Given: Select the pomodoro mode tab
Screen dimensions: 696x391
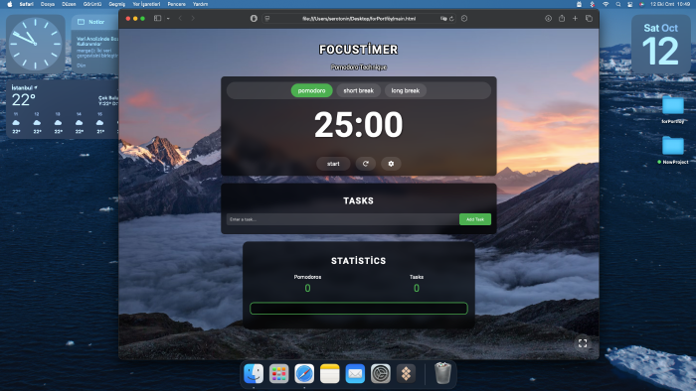Looking at the screenshot, I should pyautogui.click(x=311, y=90).
